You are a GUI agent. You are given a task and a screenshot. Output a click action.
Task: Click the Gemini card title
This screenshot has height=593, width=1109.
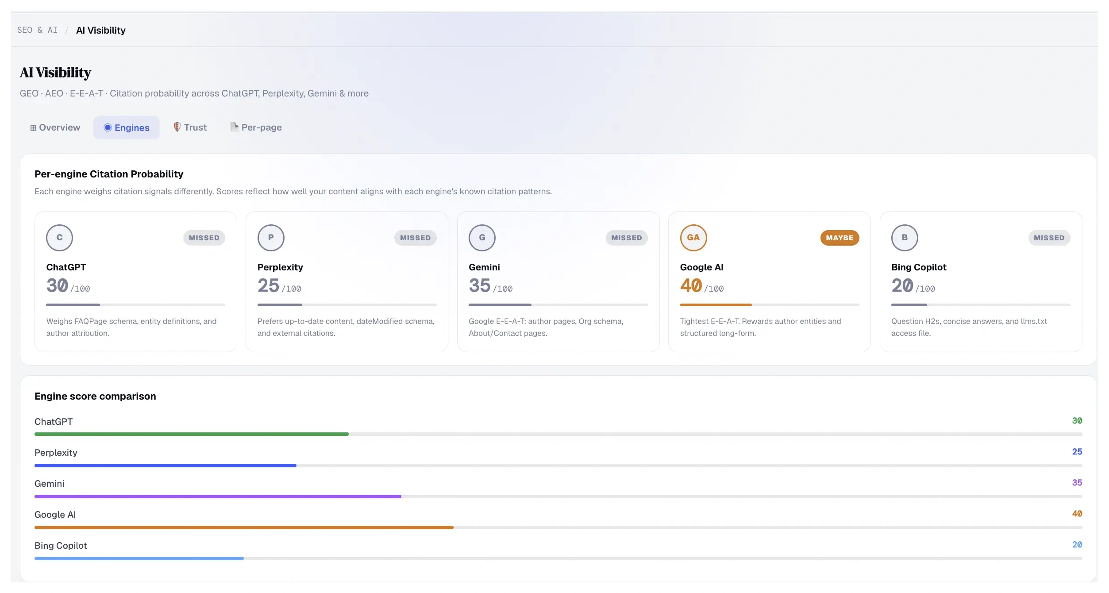click(484, 267)
